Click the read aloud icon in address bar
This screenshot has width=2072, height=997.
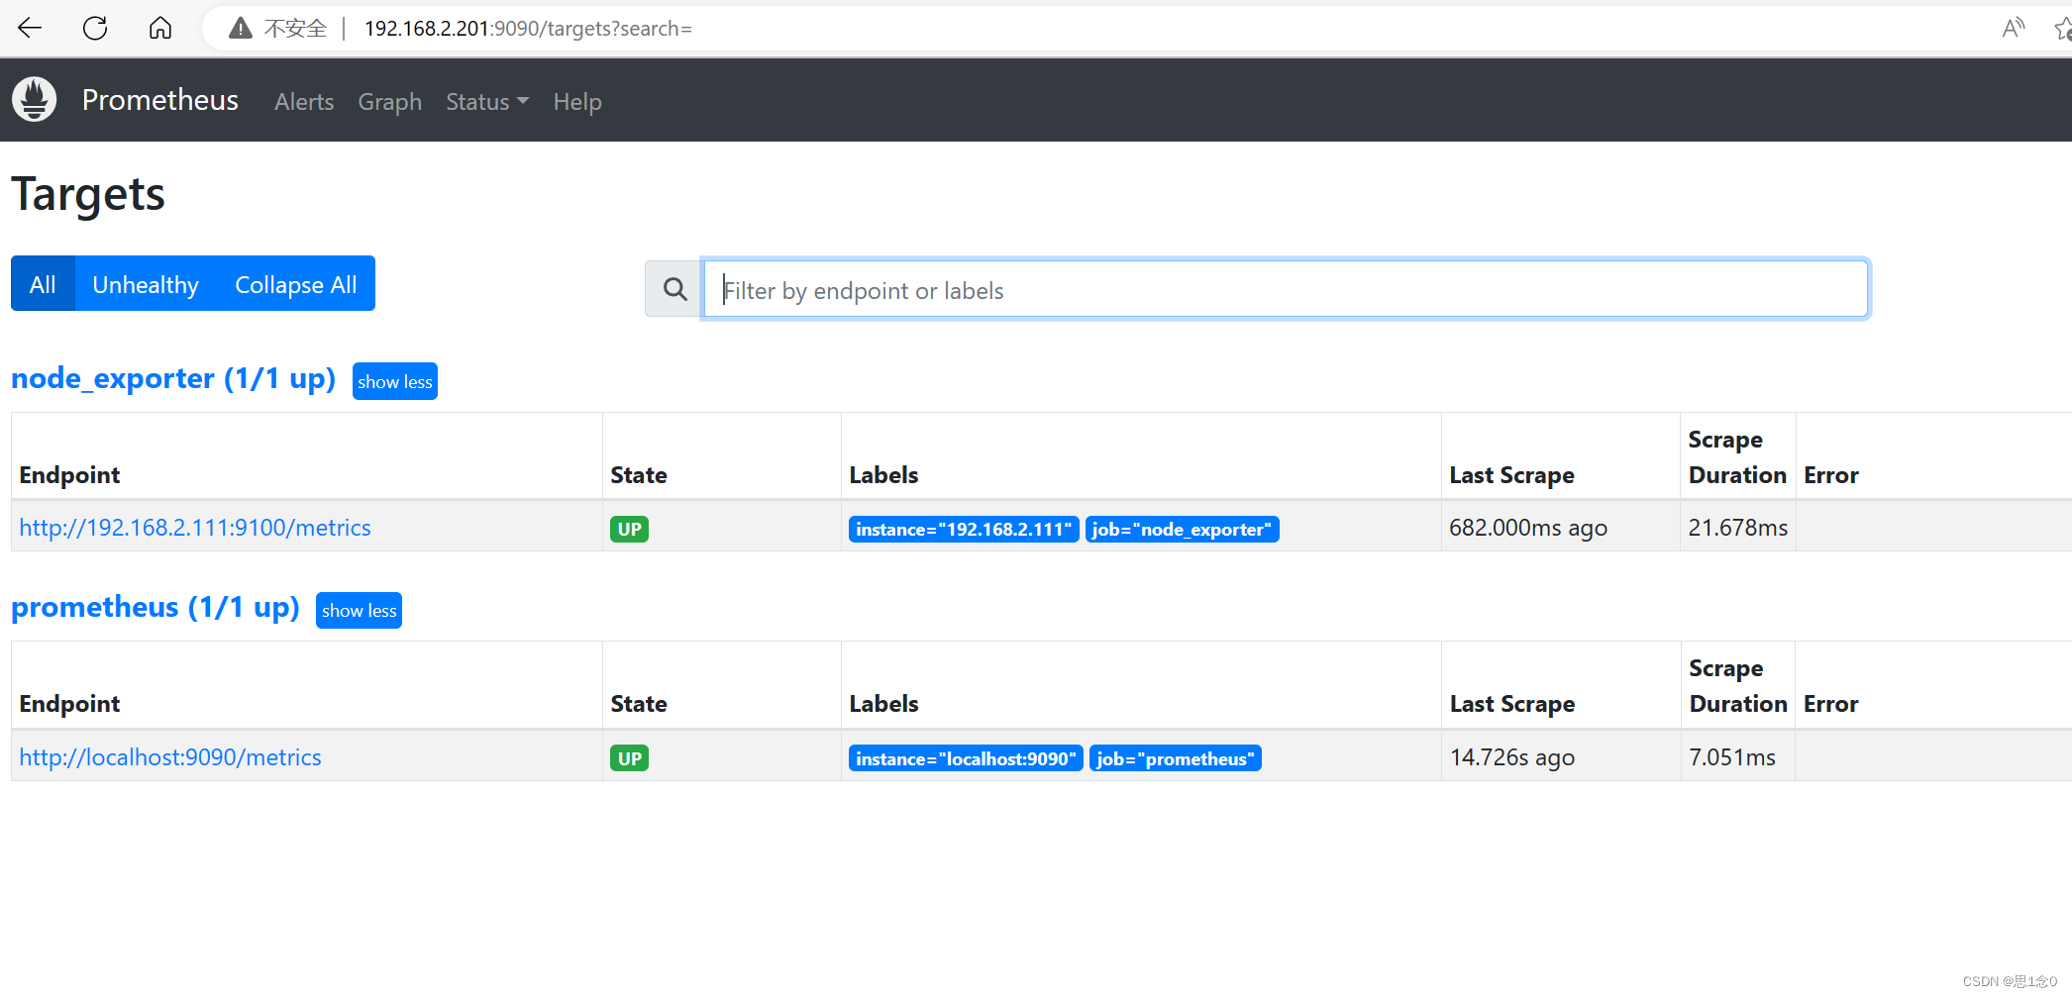click(2013, 28)
